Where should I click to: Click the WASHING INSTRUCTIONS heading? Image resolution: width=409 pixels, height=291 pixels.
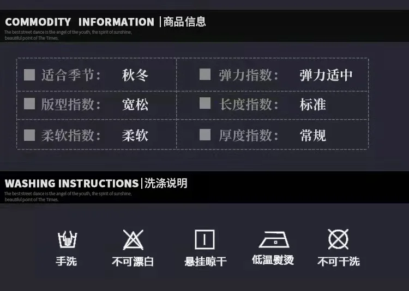click(x=71, y=183)
